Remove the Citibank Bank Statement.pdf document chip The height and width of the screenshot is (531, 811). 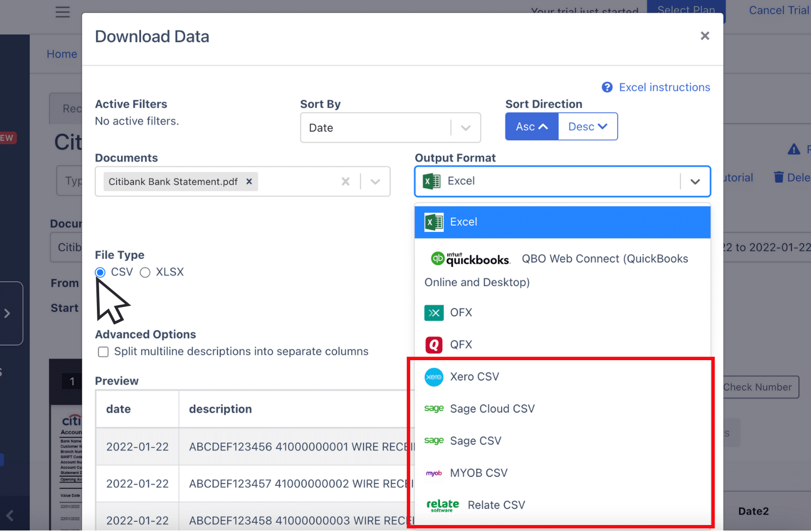click(x=249, y=182)
